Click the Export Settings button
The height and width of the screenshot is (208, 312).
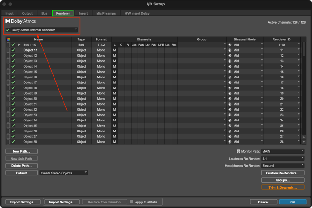point(23,202)
